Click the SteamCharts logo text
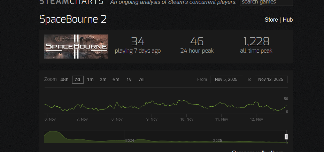Image resolution: width=324 pixels, height=152 pixels. pyautogui.click(x=71, y=2)
